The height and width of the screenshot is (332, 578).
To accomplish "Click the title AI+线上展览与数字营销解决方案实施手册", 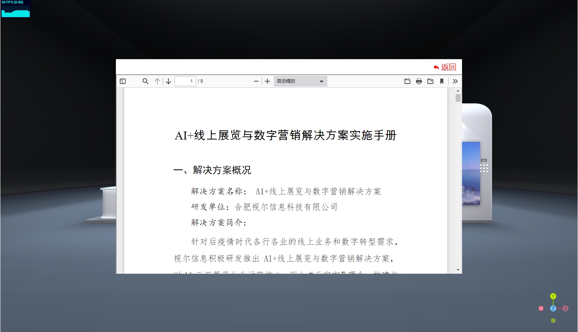I will [286, 135].
